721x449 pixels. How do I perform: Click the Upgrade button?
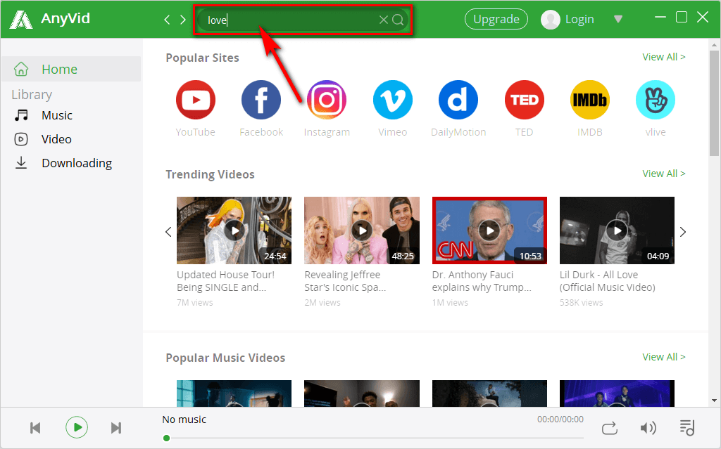point(496,19)
